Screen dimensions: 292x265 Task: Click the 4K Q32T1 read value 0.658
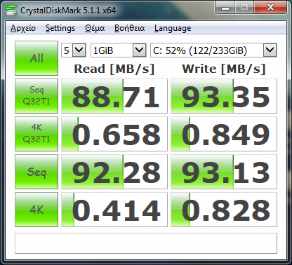click(114, 134)
